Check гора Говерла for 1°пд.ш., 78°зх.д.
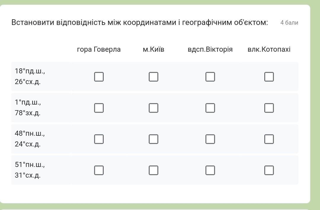The height and width of the screenshot is (210, 320). pyautogui.click(x=99, y=108)
